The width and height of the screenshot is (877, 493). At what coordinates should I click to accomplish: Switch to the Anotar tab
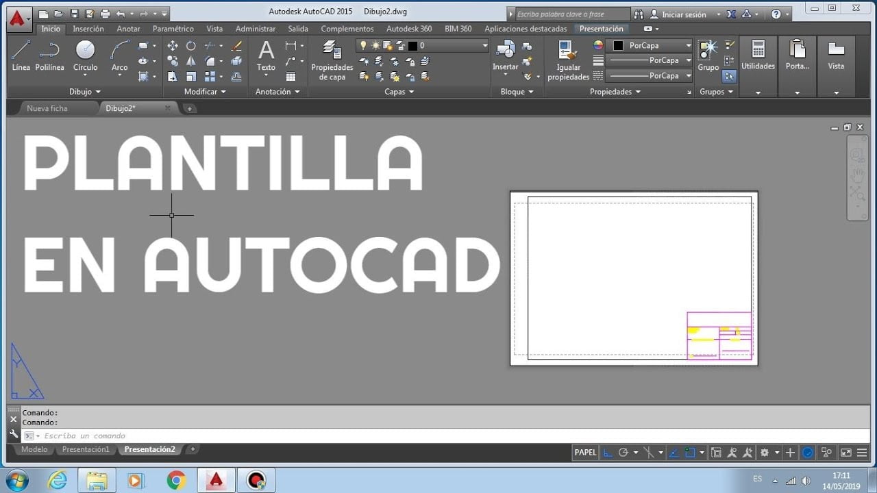tap(128, 29)
